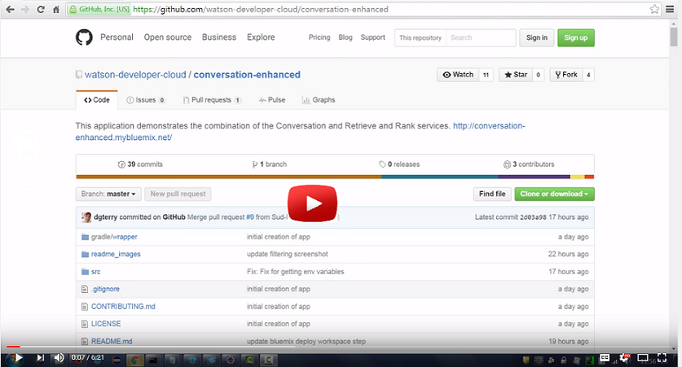682x367 pixels.
Task: Click the Chrome icon in the taskbar
Action: [134, 360]
